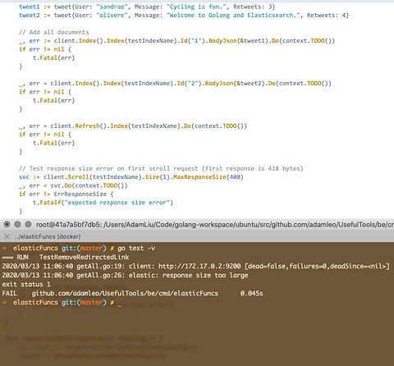Click "olivere" user string
The width and height of the screenshot is (394, 366).
point(112,16)
